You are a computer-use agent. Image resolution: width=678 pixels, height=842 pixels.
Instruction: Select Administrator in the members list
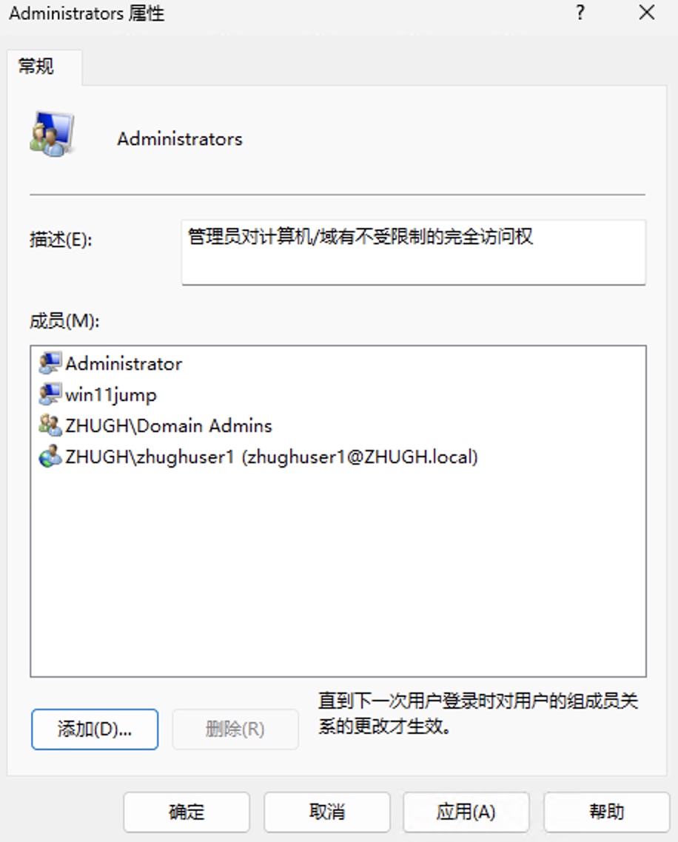[124, 363]
